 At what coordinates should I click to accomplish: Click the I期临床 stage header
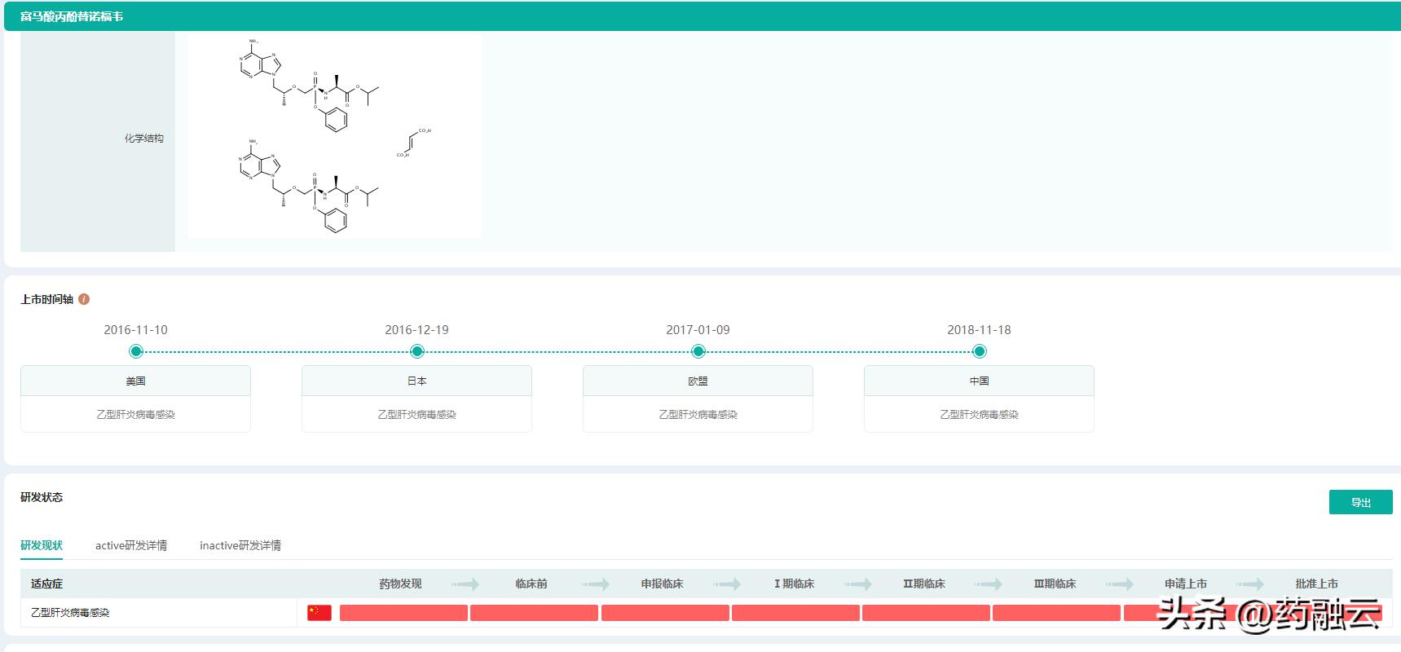tap(795, 584)
